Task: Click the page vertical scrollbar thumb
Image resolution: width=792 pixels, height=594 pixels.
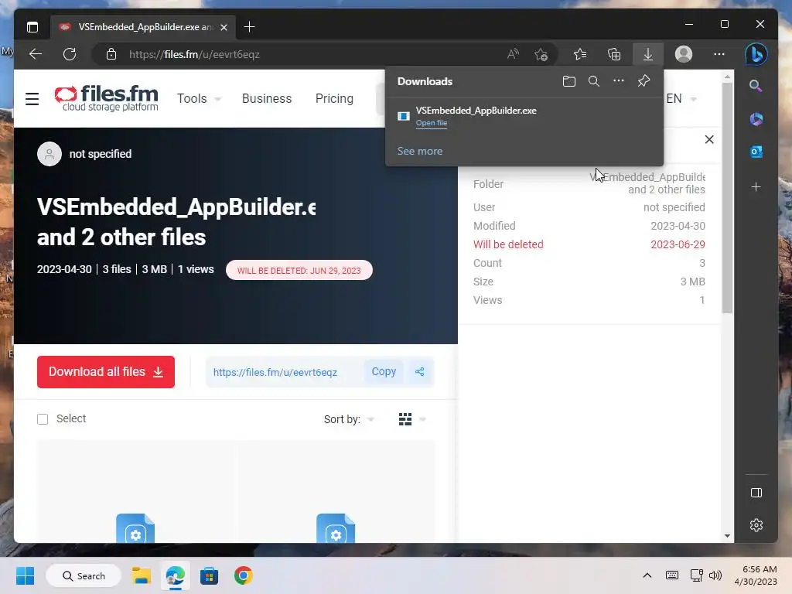Action: pos(727,197)
